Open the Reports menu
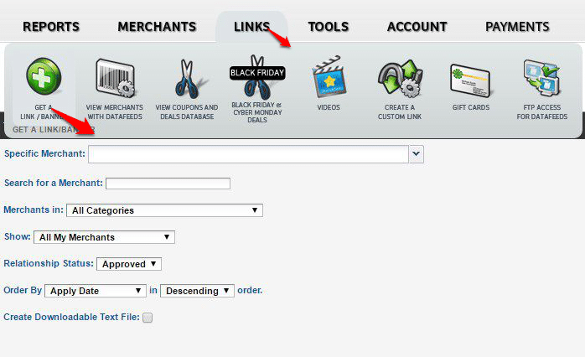 (51, 27)
